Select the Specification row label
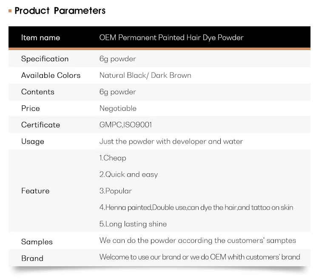This screenshot has width=319, height=279. click(45, 59)
